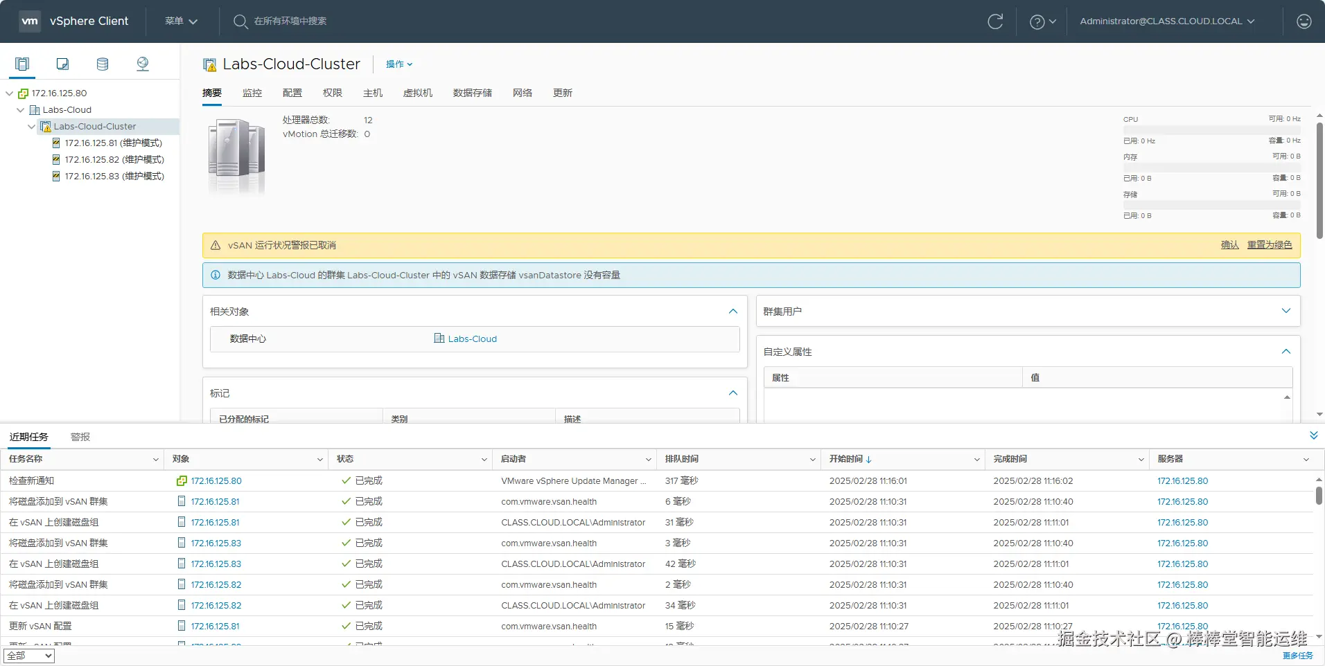Open the 全部 task filter dropdown
The image size is (1325, 666).
(x=29, y=656)
